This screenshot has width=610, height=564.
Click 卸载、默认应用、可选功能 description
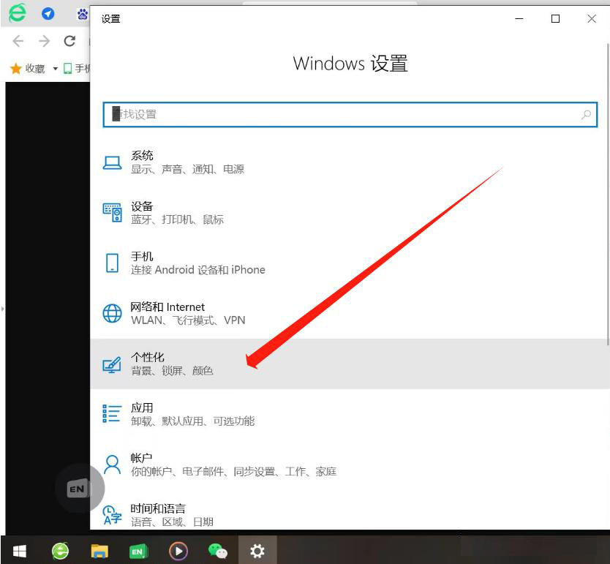(x=192, y=421)
